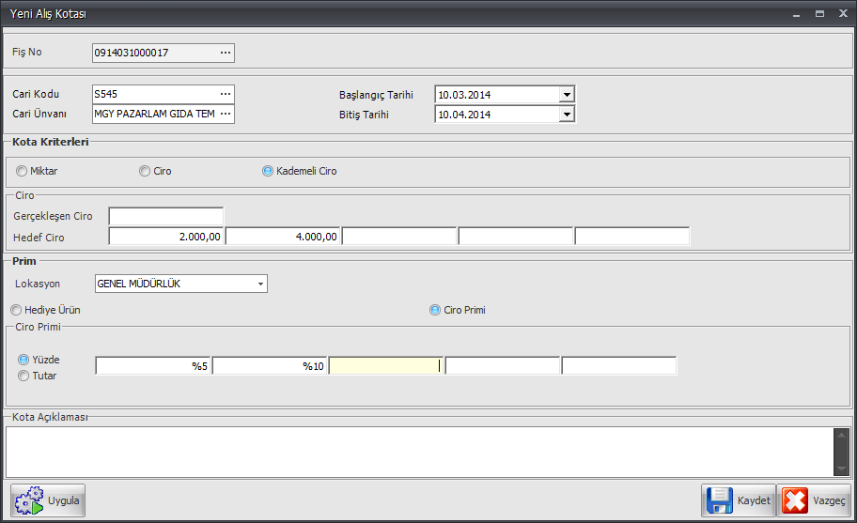Click the Kaydet floppy disk icon
This screenshot has height=523, width=857.
point(719,500)
